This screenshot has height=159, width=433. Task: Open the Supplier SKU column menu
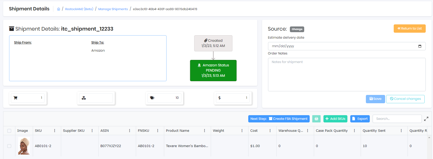92,131
